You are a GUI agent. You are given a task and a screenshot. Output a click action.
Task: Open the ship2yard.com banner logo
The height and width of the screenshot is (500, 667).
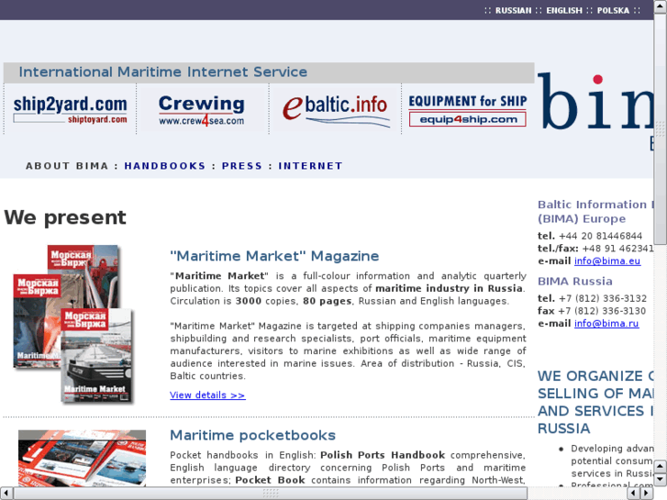coord(71,110)
